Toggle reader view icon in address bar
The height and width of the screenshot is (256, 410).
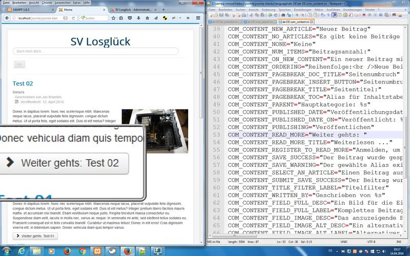pos(66,18)
